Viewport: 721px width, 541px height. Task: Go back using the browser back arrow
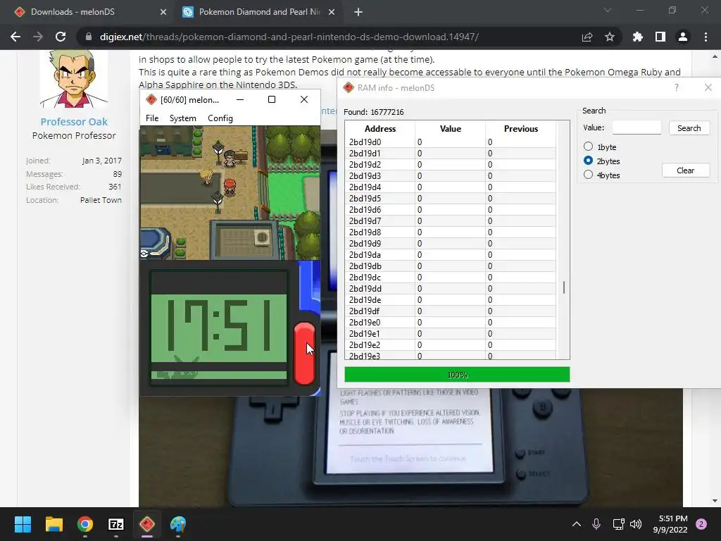pyautogui.click(x=15, y=37)
